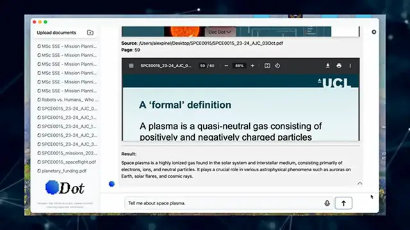Close the window with red button
This screenshot has height=230, width=410.
(x=34, y=22)
